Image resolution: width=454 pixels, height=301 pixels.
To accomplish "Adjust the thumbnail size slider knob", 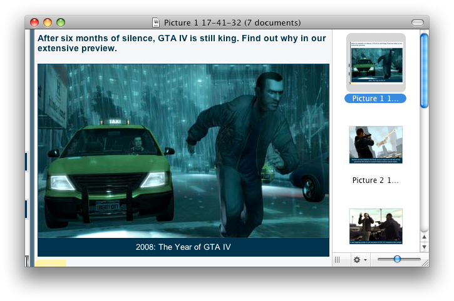I will [397, 259].
